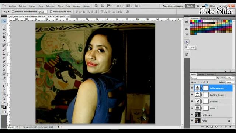The height and width of the screenshot is (133, 236).
Task: Delete layer with trash icon
Action: pyautogui.click(x=230, y=127)
